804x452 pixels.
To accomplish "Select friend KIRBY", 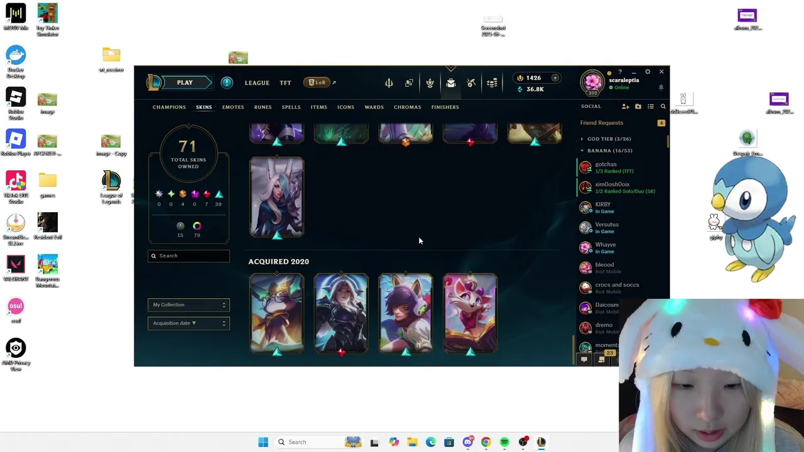I will pyautogui.click(x=622, y=208).
